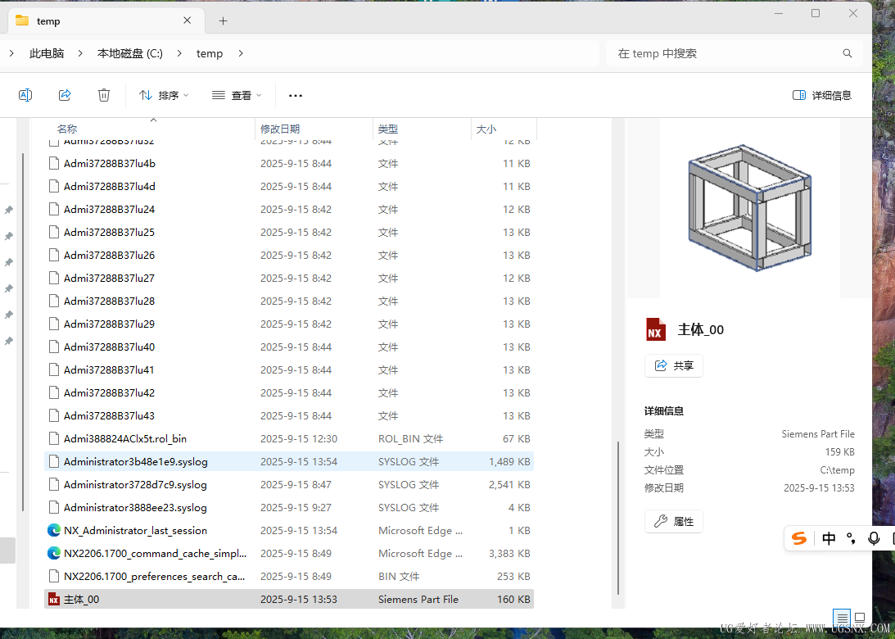Click file icon of Admi37288B37lu25
Viewport: 895px width, 639px height.
pyautogui.click(x=54, y=233)
